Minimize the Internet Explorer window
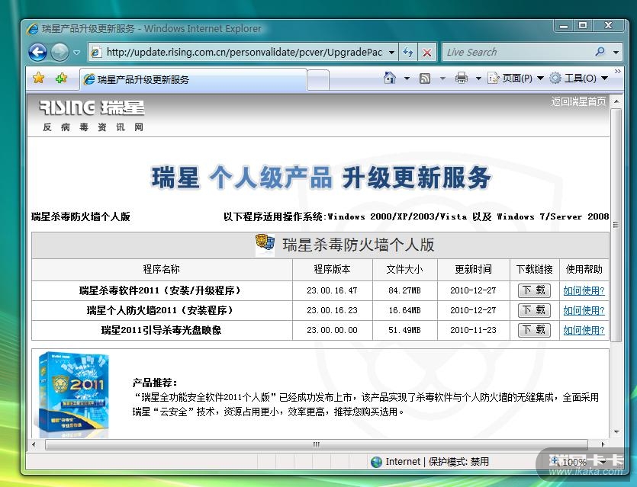Screen dimensions: 637x487 tap(563, 26)
